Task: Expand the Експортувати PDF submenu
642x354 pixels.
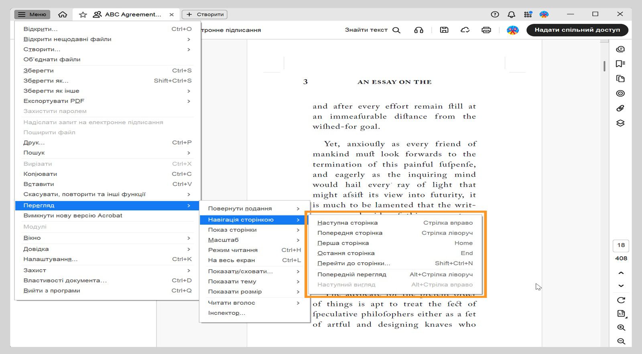Action: tap(107, 101)
